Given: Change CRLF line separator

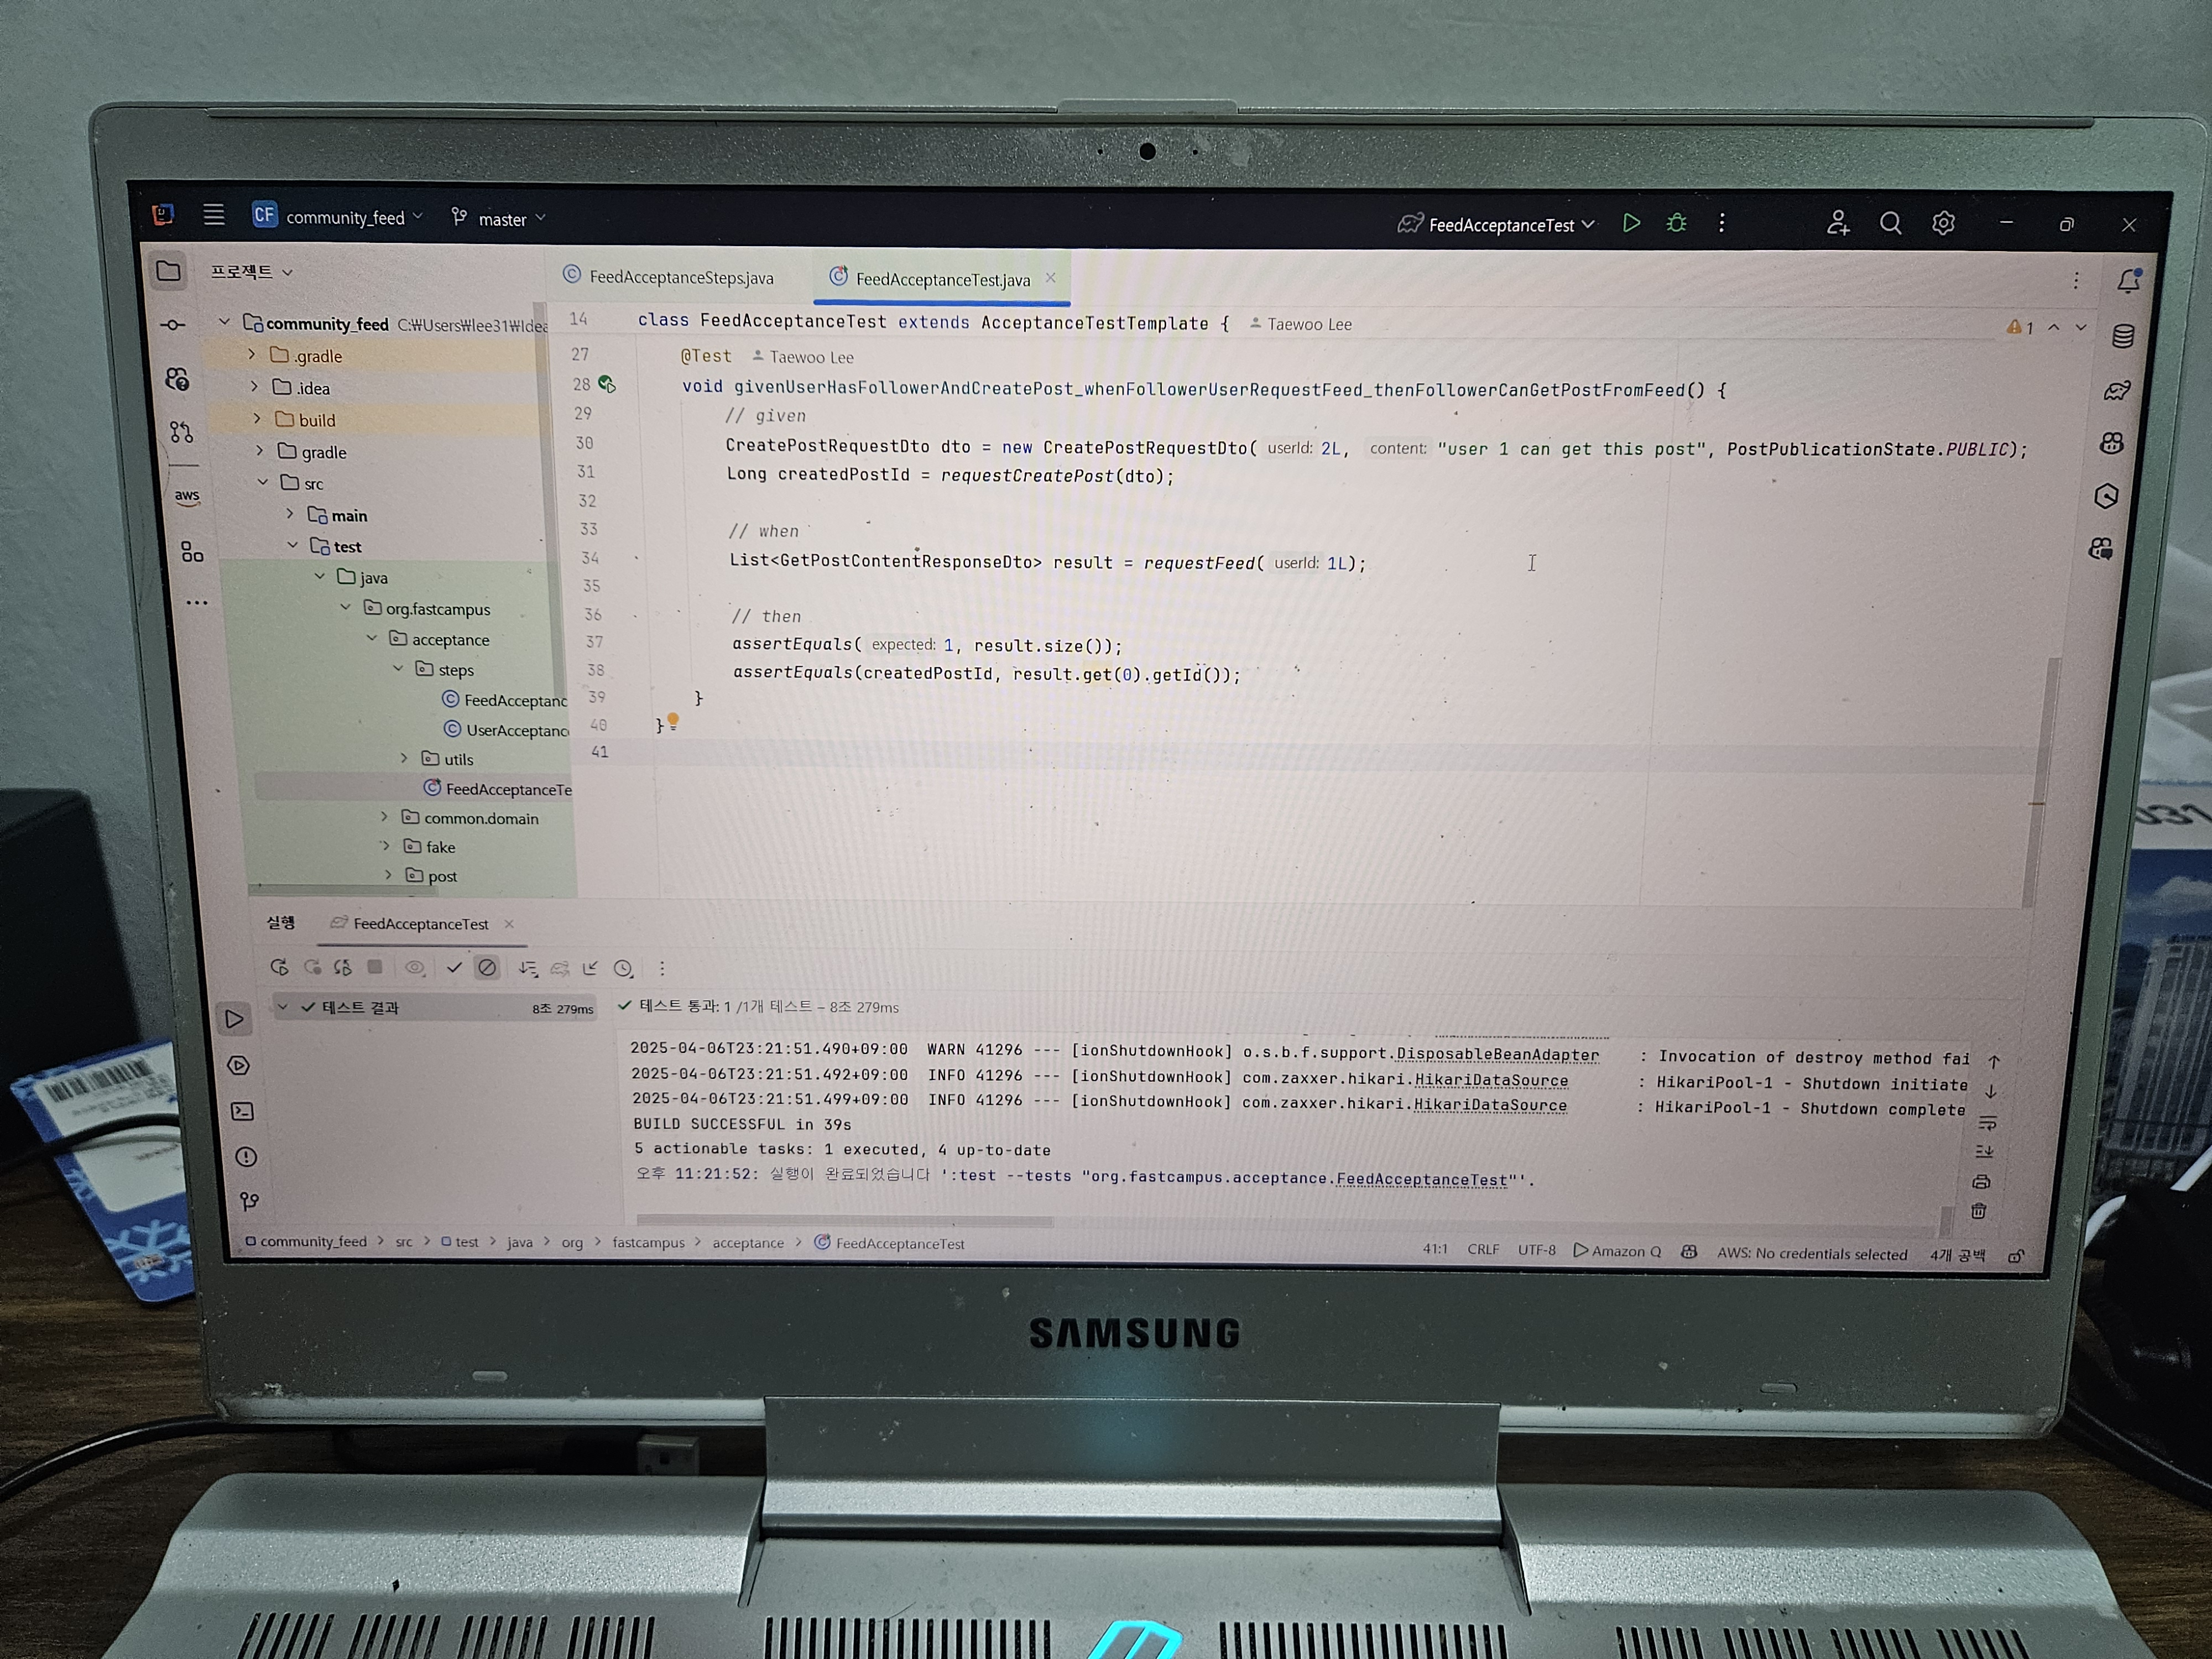Looking at the screenshot, I should [x=1483, y=1250].
